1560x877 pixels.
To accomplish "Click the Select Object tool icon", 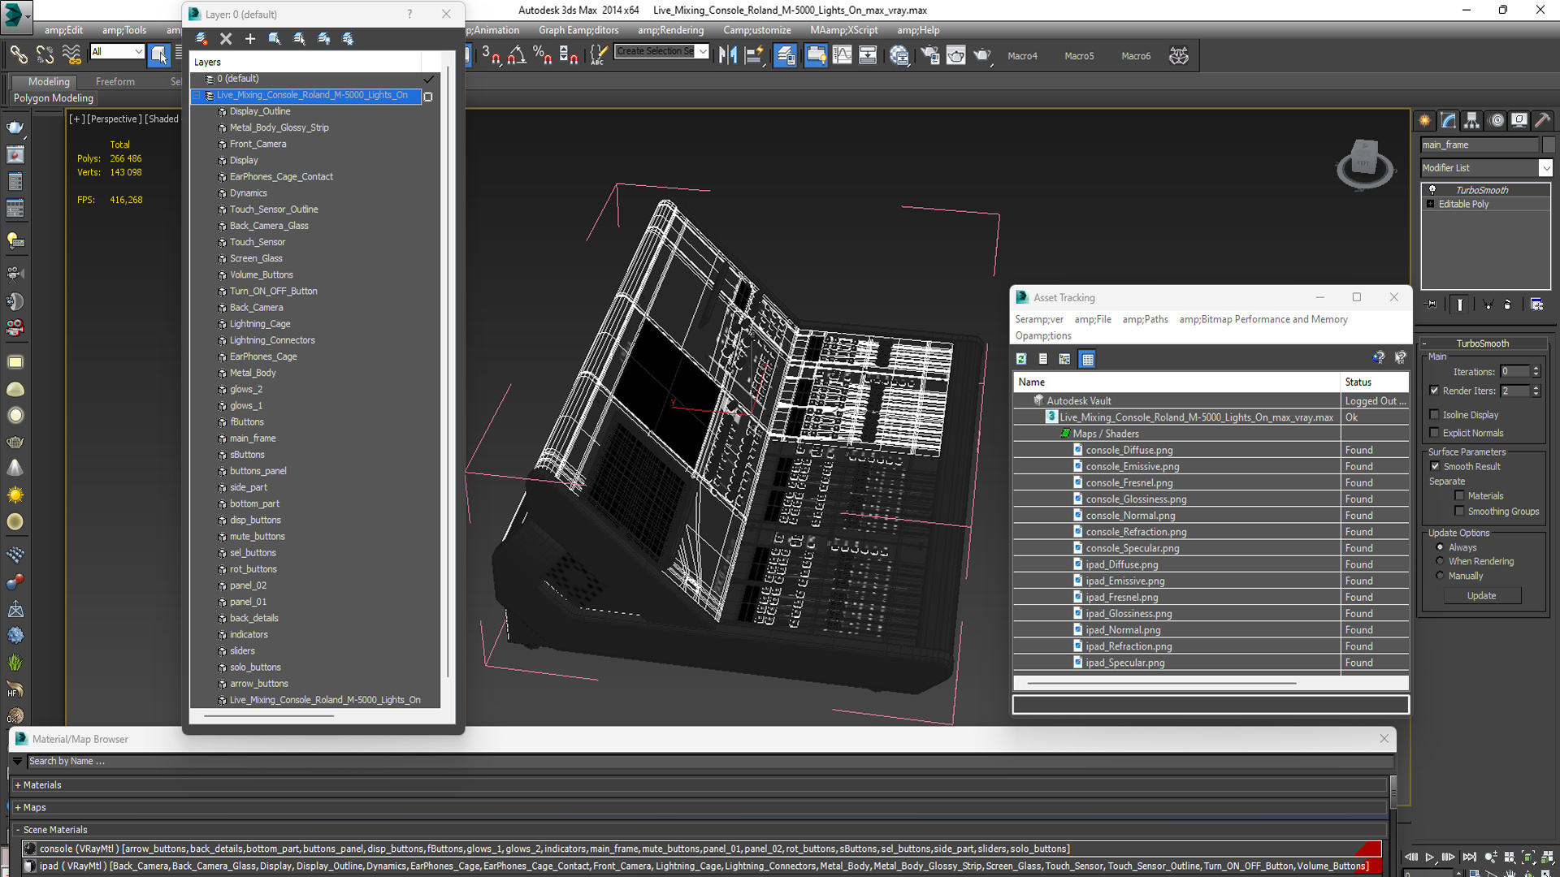I will pyautogui.click(x=159, y=55).
